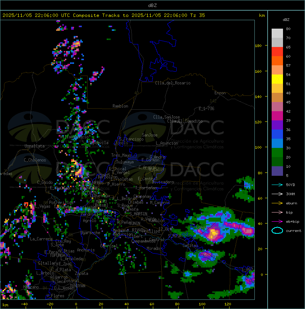305x309 pixels.
Task: Click the 'current' legend label
Action: (x=294, y=231)
